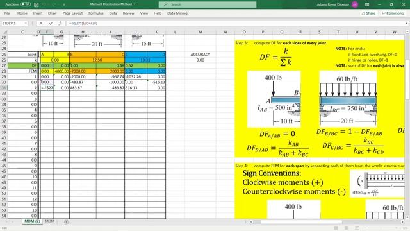Click cell showing 12.50 in k row
The height and width of the screenshot is (231, 410).
[x=97, y=60]
